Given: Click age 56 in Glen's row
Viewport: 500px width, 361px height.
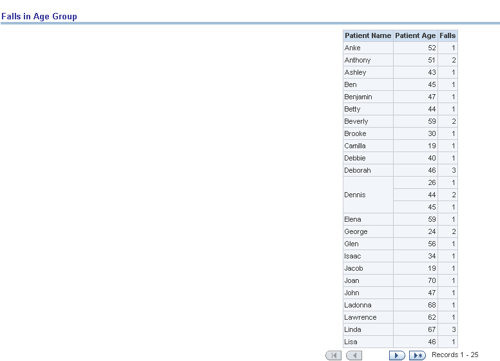Looking at the screenshot, I should [x=416, y=244].
